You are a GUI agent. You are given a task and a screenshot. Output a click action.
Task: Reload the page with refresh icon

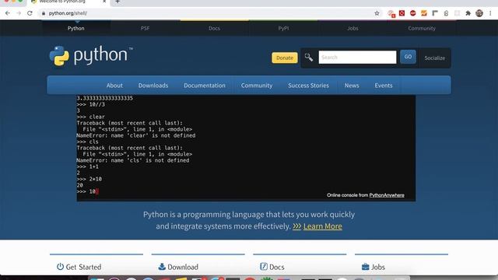[30, 13]
